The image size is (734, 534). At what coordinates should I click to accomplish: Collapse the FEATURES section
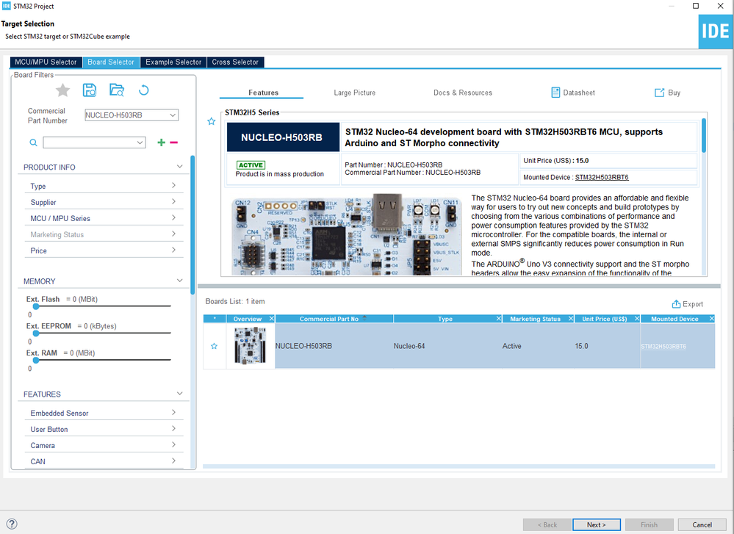pyautogui.click(x=179, y=394)
